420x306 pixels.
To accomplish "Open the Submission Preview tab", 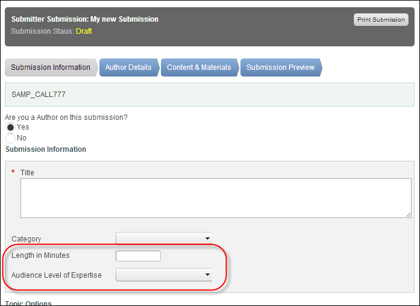I will [281, 67].
